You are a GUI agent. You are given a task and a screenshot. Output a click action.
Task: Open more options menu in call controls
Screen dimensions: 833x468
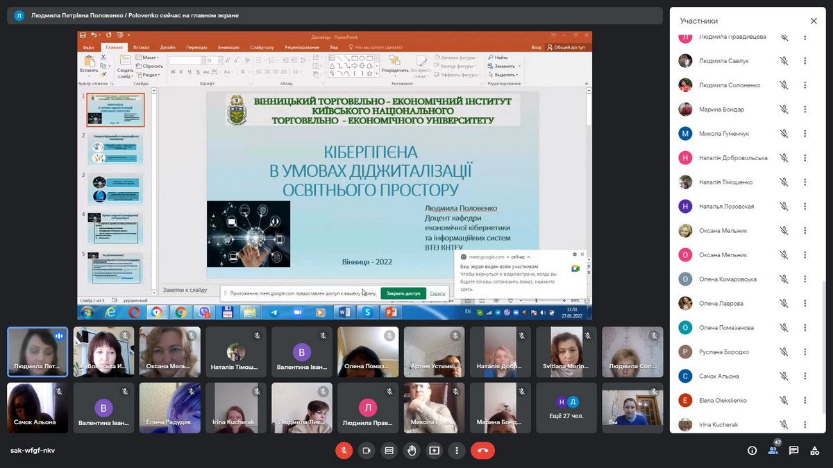[456, 451]
